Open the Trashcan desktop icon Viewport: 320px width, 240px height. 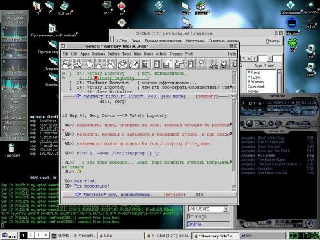pos(12,150)
